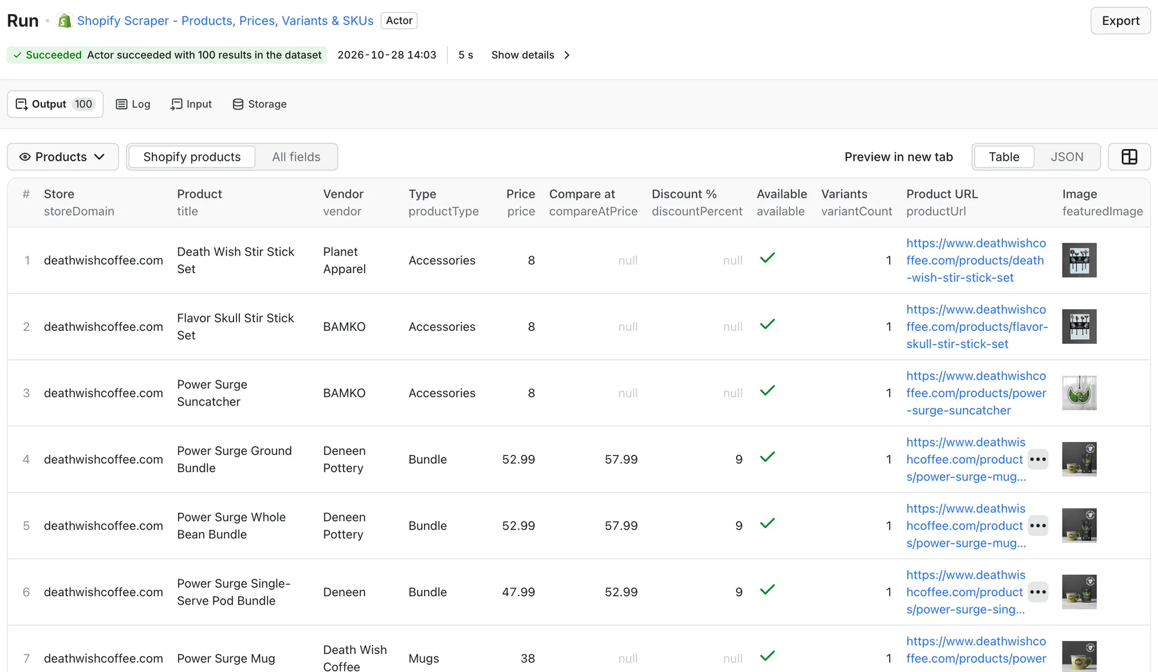Select the Shopify products field view

click(192, 157)
